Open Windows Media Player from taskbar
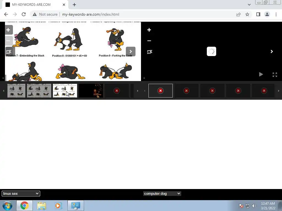 (58, 206)
